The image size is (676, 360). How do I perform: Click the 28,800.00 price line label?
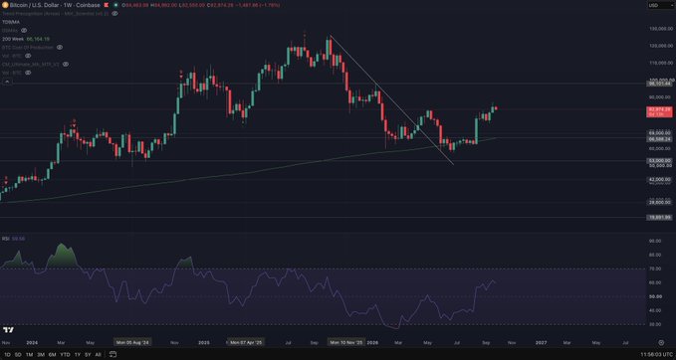pyautogui.click(x=660, y=202)
